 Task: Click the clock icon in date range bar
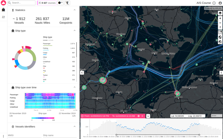[82, 116]
